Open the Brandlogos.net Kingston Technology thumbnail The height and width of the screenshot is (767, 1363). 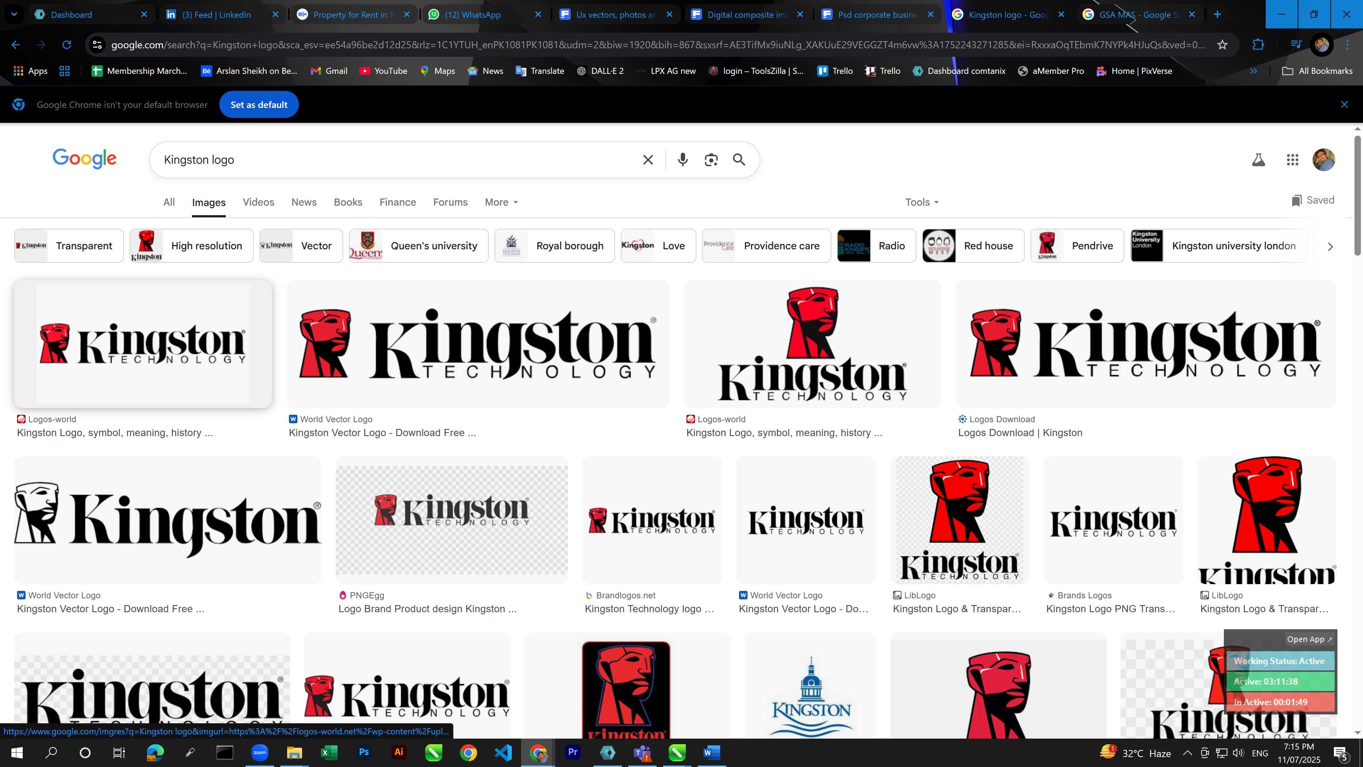[652, 520]
